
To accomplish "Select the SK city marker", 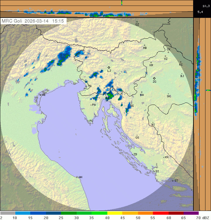I will click(x=168, y=94).
